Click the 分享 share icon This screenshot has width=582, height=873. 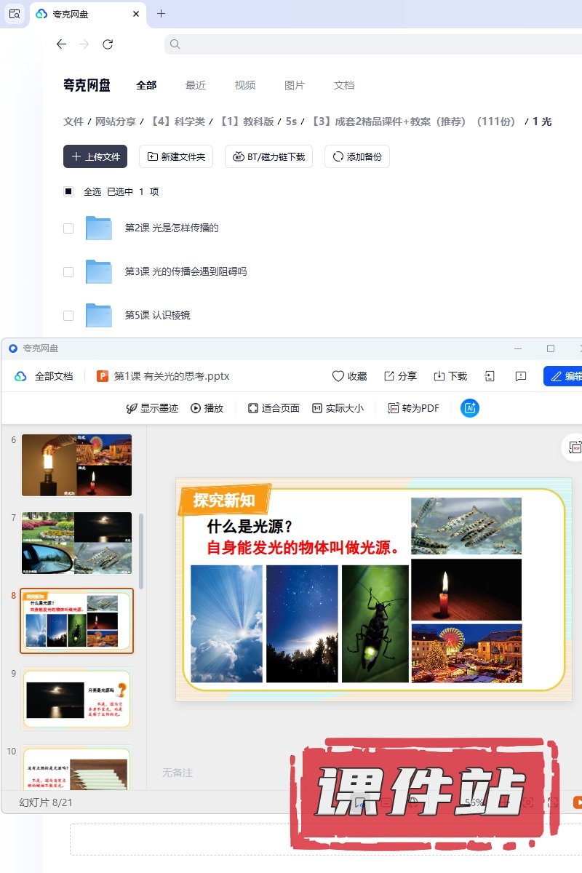point(389,376)
